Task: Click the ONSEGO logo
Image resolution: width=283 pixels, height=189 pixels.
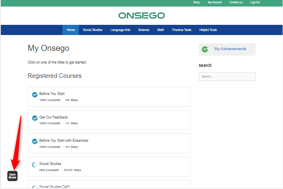Action: (142, 15)
